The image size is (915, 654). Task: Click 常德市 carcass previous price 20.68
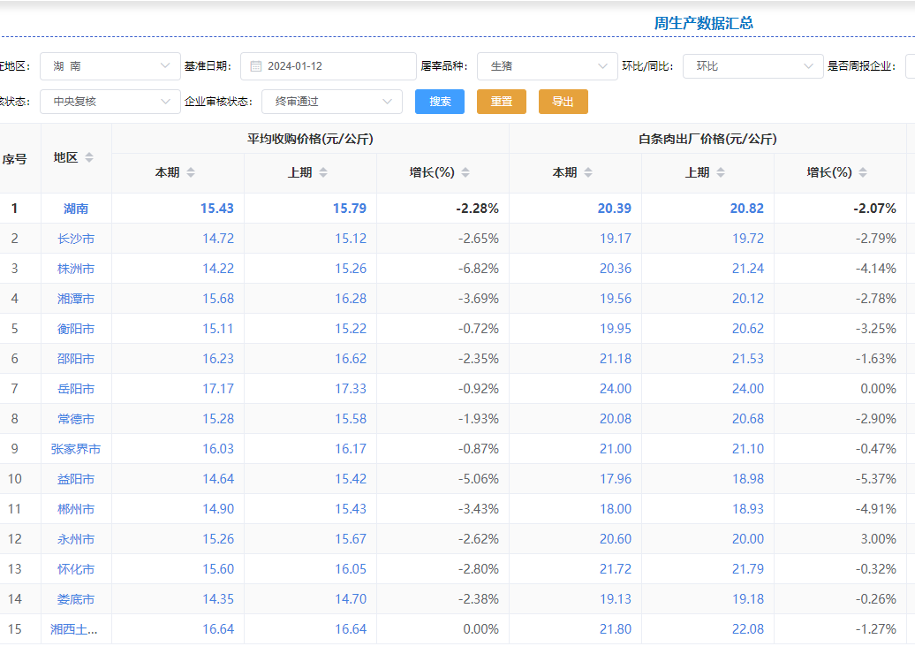click(x=748, y=419)
